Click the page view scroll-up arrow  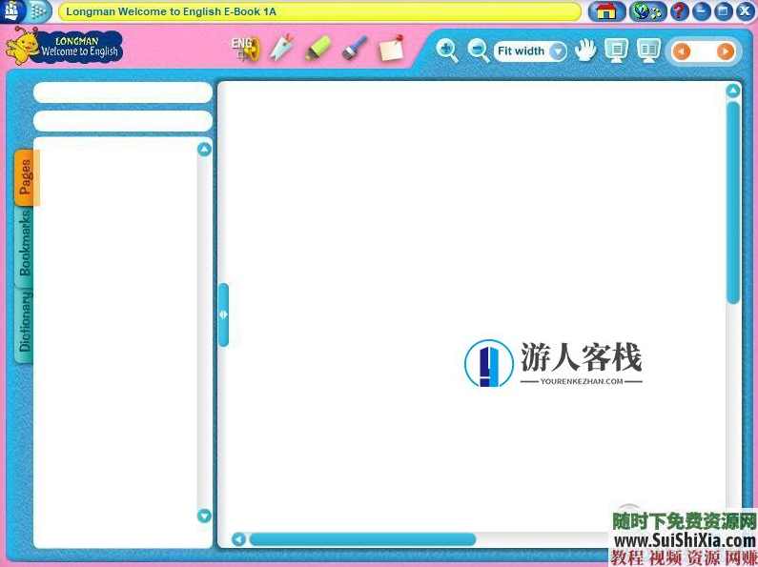pos(733,91)
